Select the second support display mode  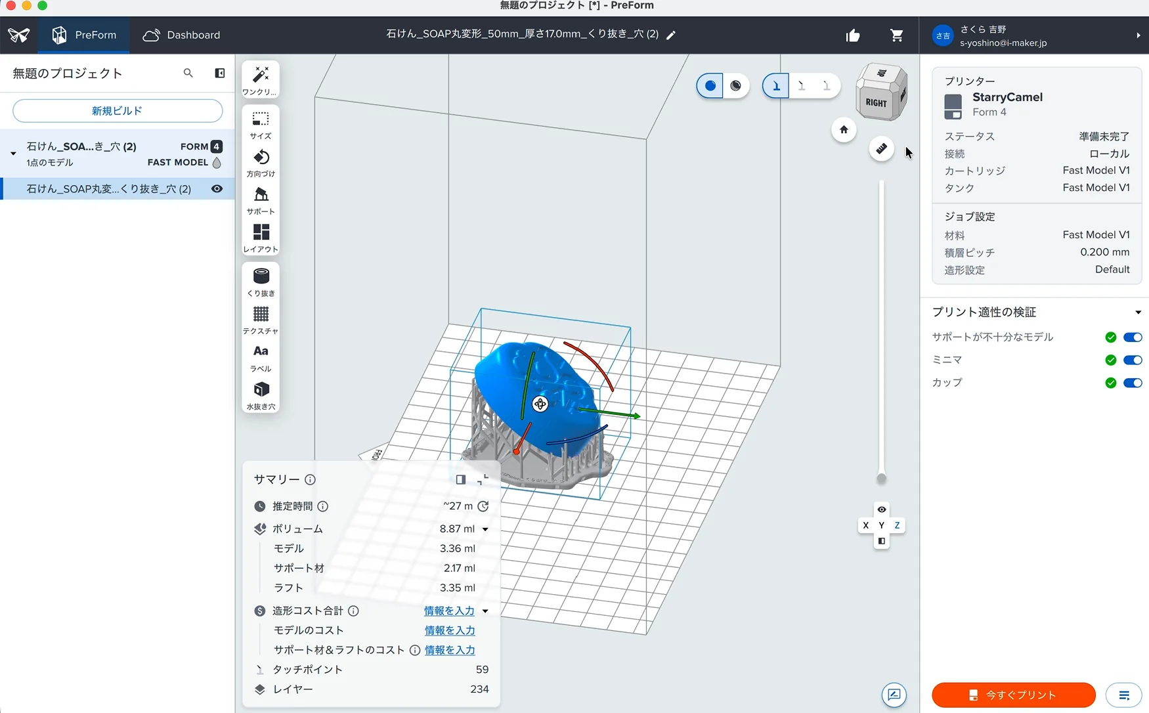[x=802, y=86]
